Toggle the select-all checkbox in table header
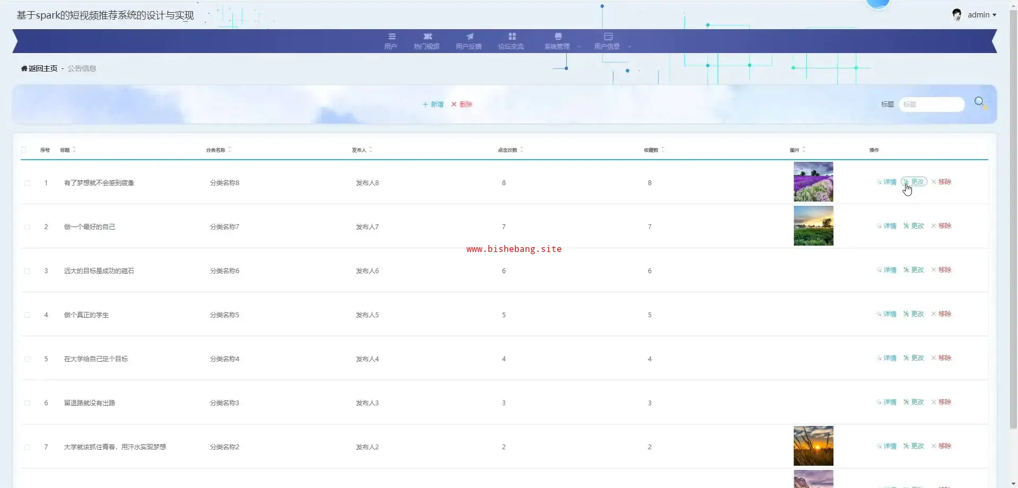Viewport: 1018px width, 488px height. (x=23, y=150)
